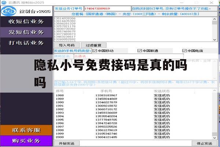Viewport: 220px width, 147px height.
Task: Click 发信成功 status in row 1999
Action: [162, 134]
